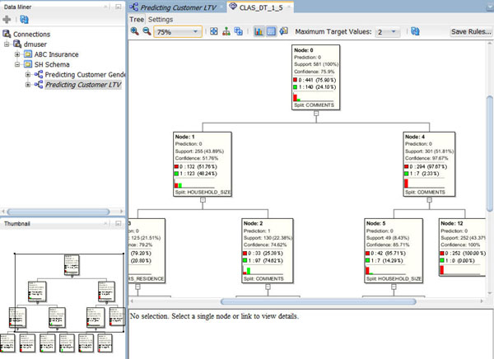494x359 pixels.
Task: Click the Predicting Customer LTV workflow icon in tree
Action: click(39, 85)
